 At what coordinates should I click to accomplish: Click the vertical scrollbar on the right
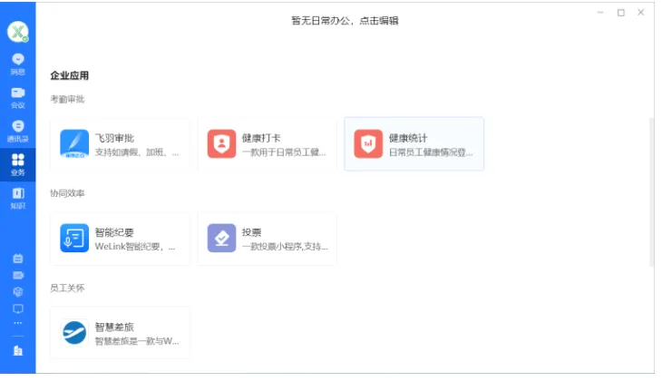(x=651, y=192)
